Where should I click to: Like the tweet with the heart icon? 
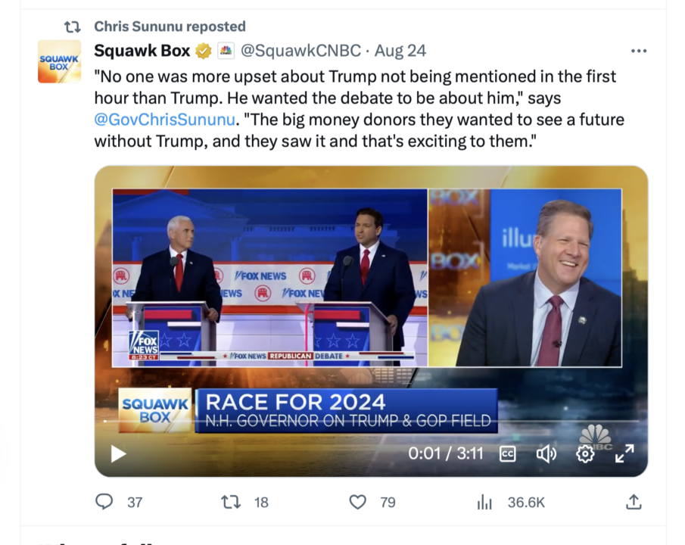[x=357, y=502]
